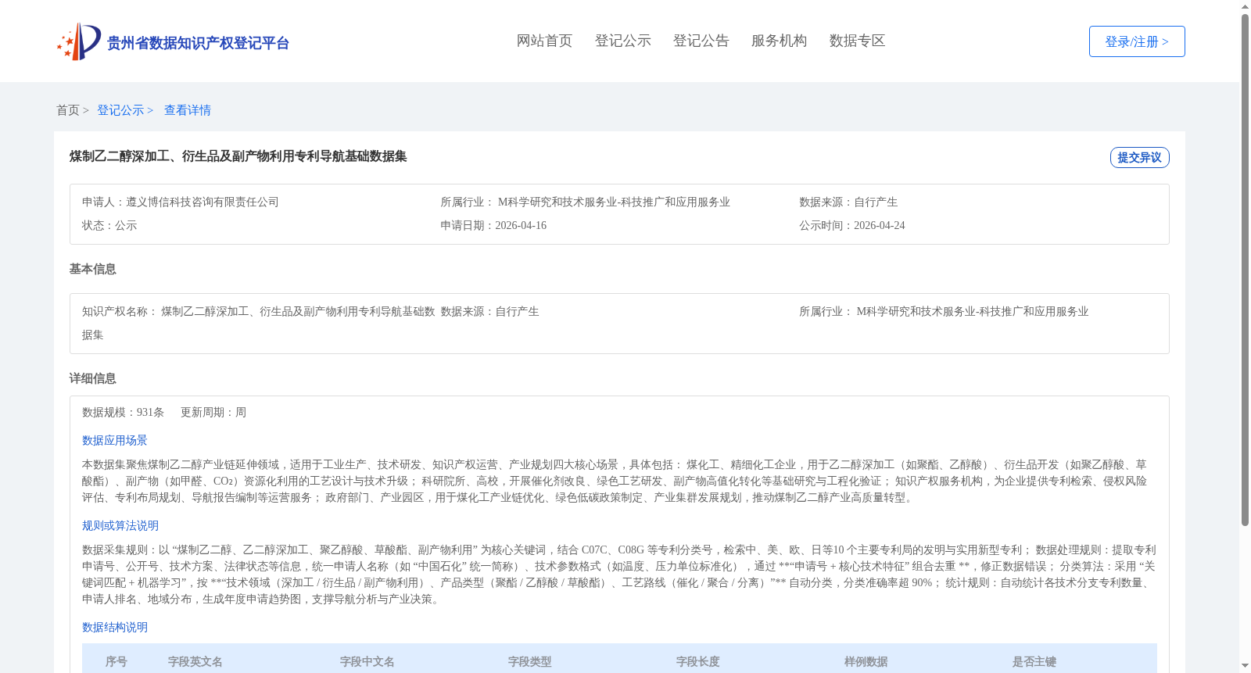Click the dataset title heading text
Viewport: 1251px width, 673px height.
click(x=238, y=156)
